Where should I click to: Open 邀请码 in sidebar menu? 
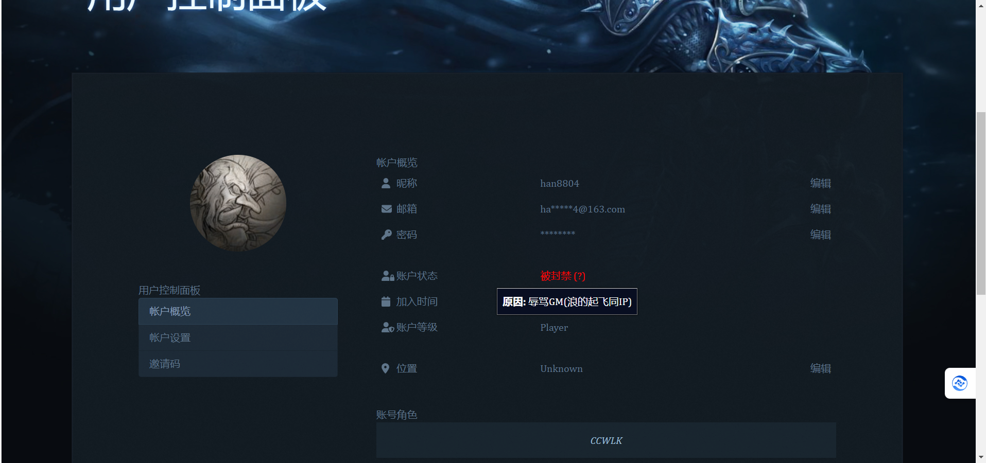[237, 364]
